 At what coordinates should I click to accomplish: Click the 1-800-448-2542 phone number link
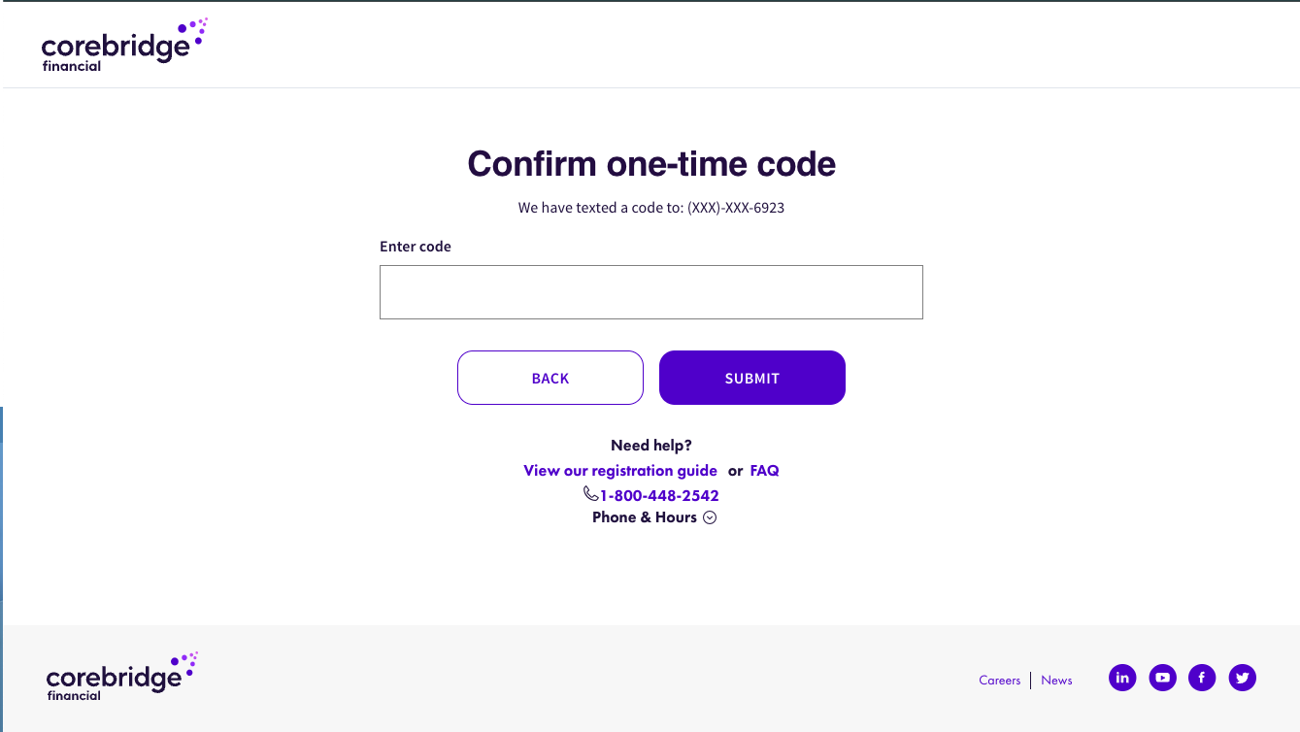[659, 496]
